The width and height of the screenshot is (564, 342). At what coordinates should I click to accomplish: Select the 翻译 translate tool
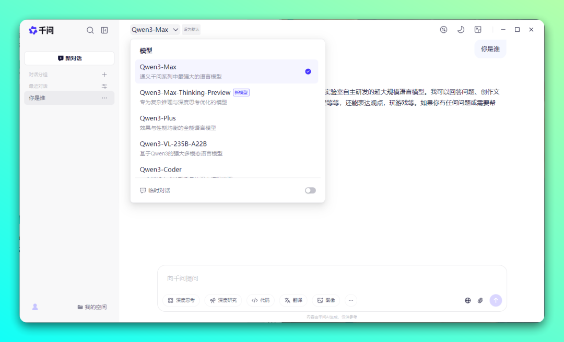pyautogui.click(x=293, y=300)
